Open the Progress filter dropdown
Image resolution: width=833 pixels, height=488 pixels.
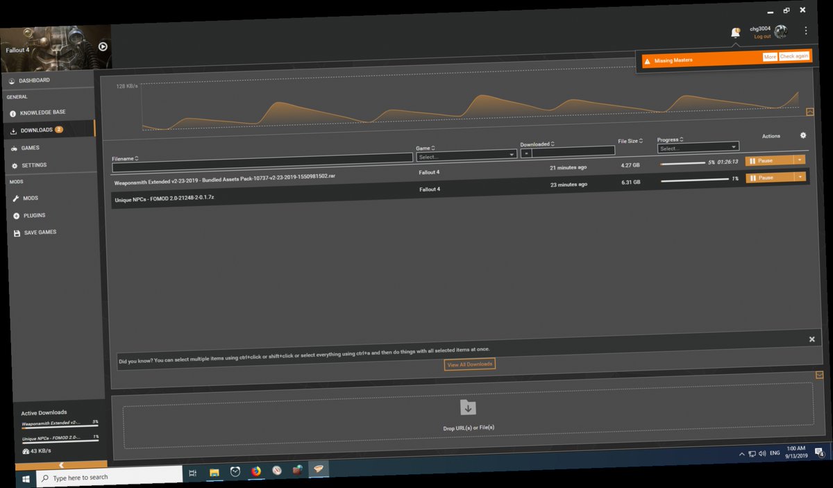click(697, 146)
